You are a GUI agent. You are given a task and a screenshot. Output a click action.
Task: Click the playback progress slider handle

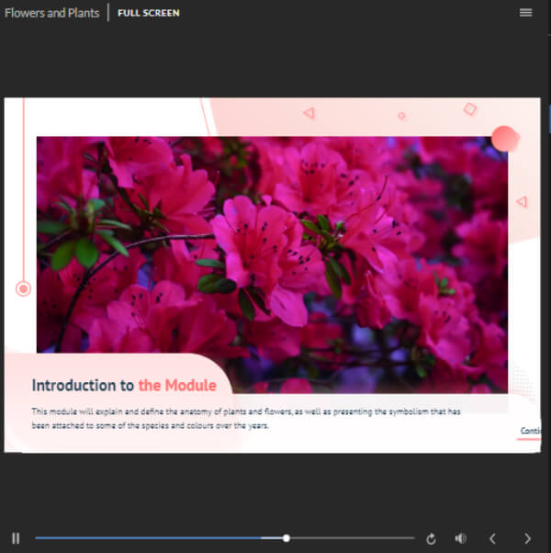[x=287, y=538]
